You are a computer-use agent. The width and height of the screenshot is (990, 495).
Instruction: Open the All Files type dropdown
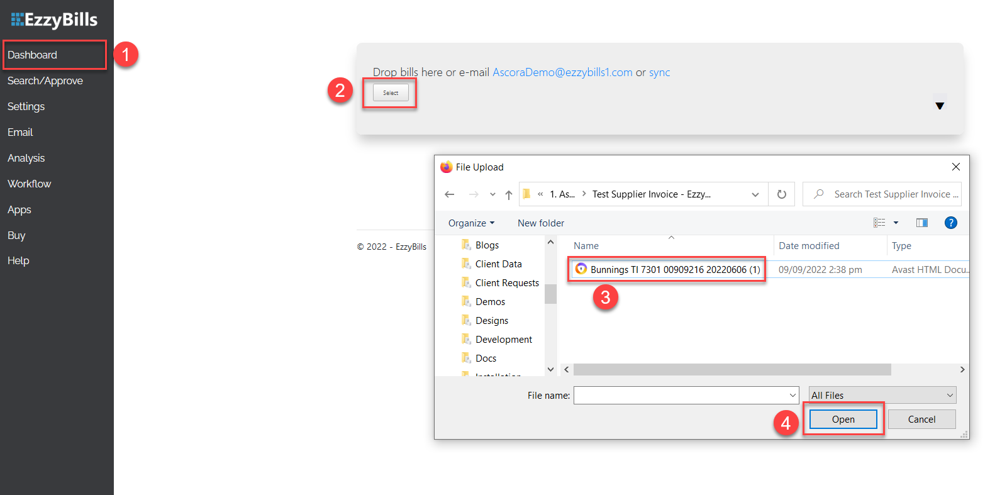882,395
